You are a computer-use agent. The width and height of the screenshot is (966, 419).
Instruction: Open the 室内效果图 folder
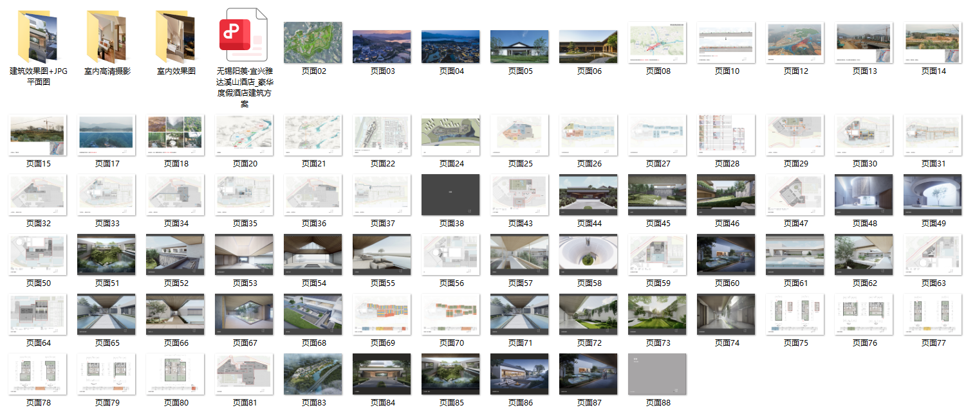tap(176, 37)
